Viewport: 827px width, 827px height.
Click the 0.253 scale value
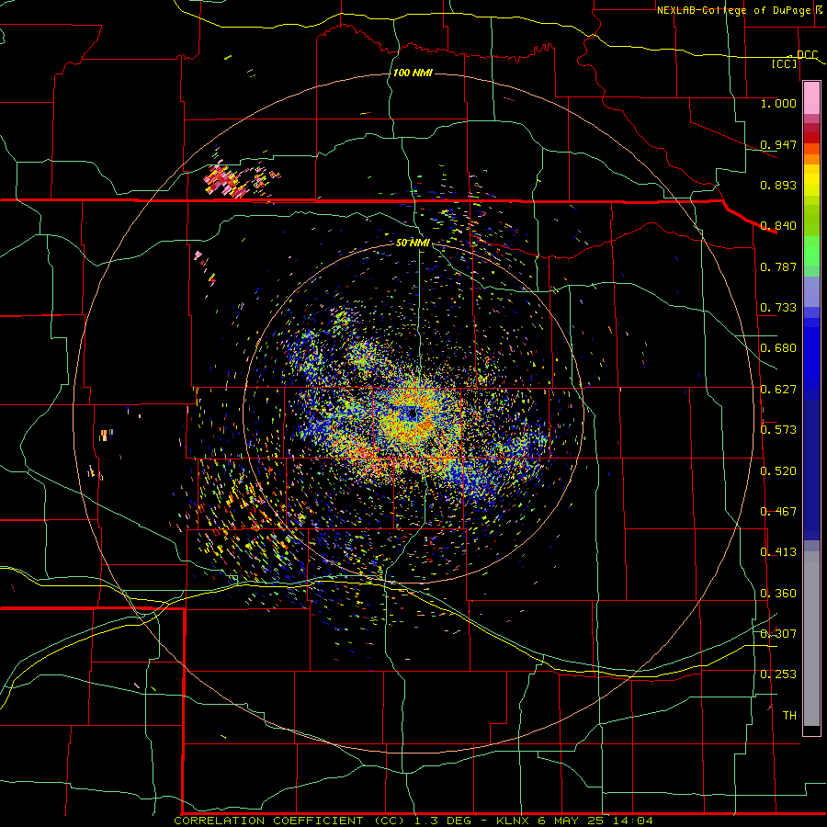[x=778, y=674]
